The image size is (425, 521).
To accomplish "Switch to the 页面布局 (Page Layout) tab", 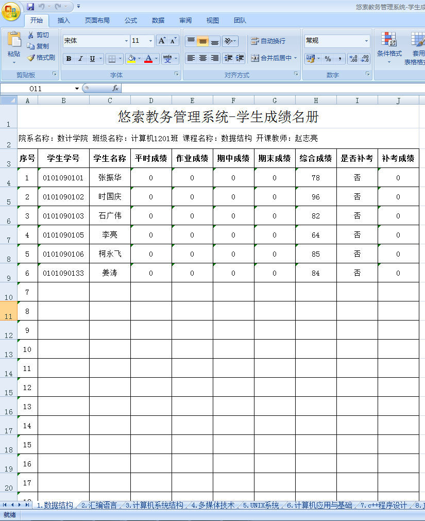I will pyautogui.click(x=97, y=21).
